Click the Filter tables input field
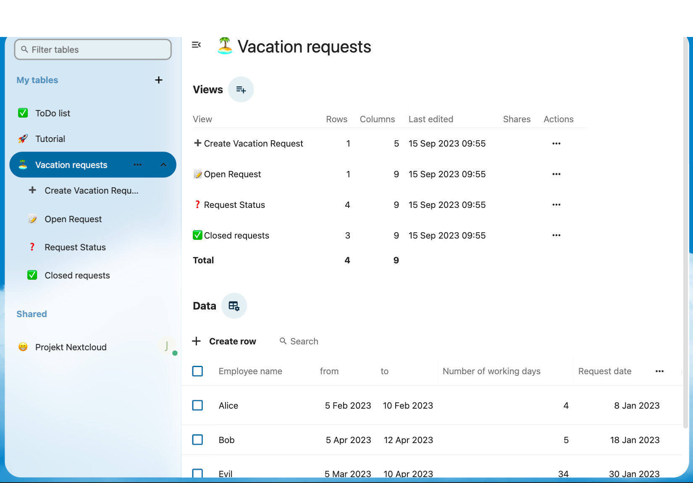 coord(93,50)
